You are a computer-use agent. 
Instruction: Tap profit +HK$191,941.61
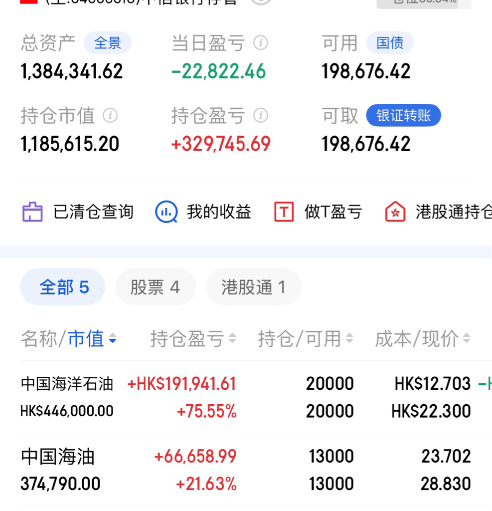click(181, 384)
